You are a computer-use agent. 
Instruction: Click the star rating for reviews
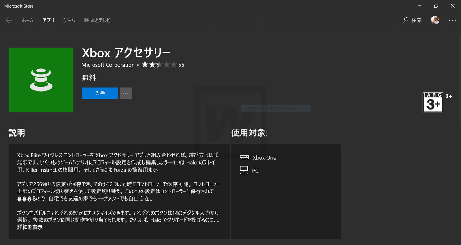coord(159,65)
